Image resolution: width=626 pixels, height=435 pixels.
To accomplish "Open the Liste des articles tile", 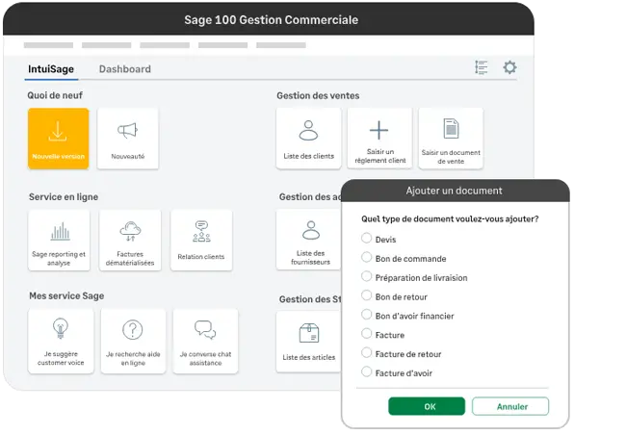I will click(309, 342).
